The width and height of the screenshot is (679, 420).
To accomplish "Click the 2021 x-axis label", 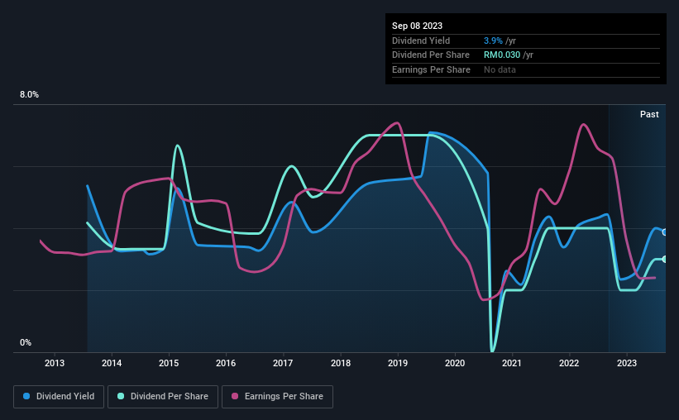I will point(512,363).
